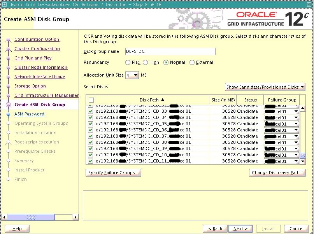Screen dimensions: 314x234
Task: Proceed with the Next button
Action: click(x=240, y=229)
